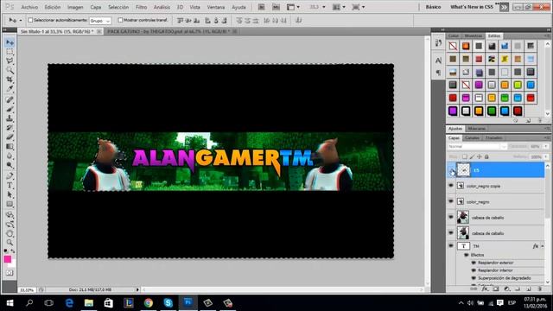
Task: Open Photoshop from the Windows taskbar
Action: pyautogui.click(x=188, y=302)
